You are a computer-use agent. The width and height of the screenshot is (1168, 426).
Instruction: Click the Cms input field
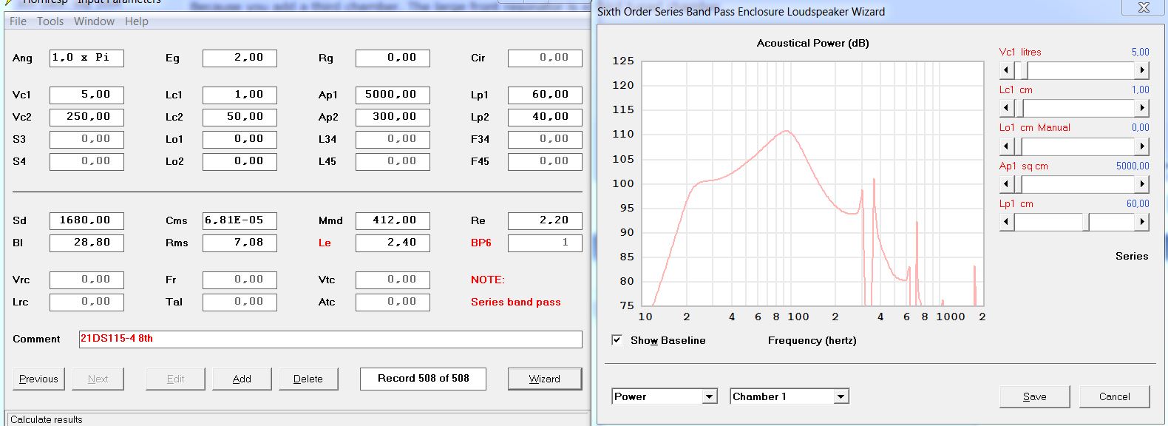coord(240,220)
